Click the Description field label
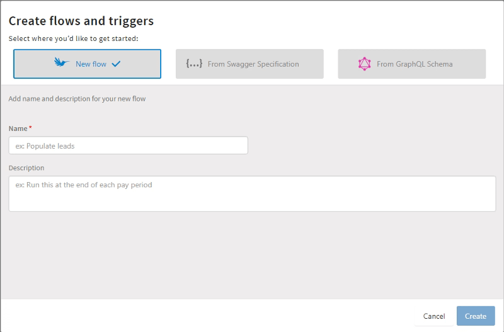 pyautogui.click(x=26, y=168)
